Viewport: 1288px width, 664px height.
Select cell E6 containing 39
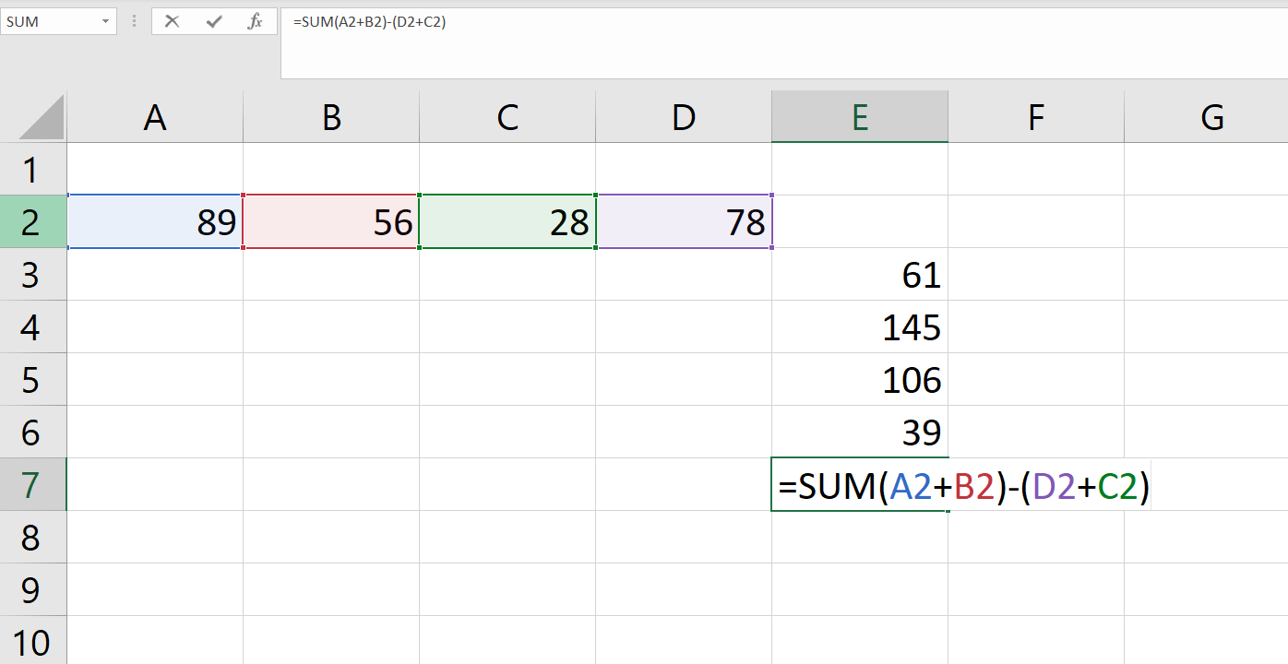pyautogui.click(x=859, y=433)
